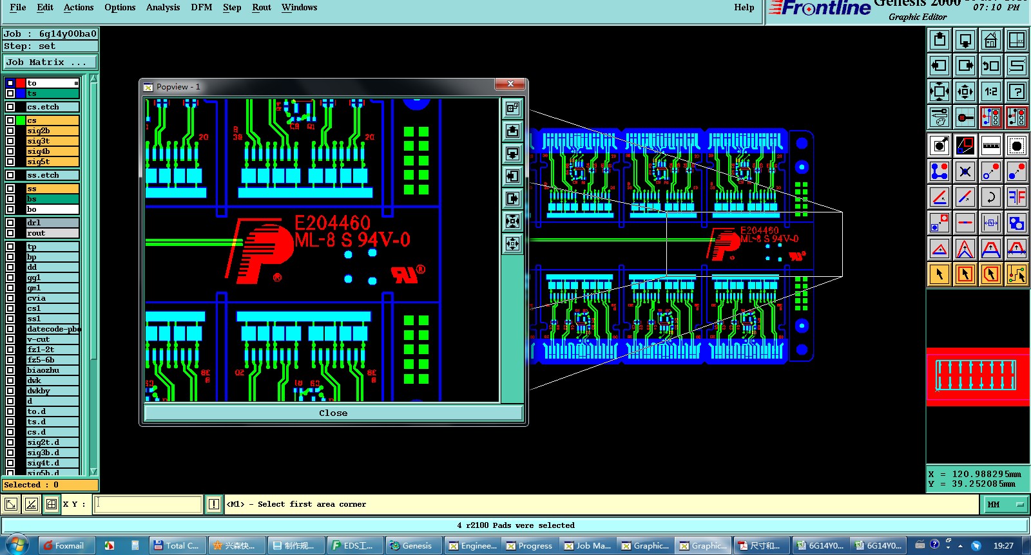Open the Rout menu
Image resolution: width=1031 pixels, height=555 pixels.
click(262, 7)
